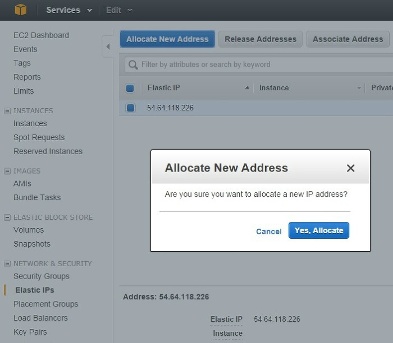Select Elastic IPs in sidebar
Image resolution: width=393 pixels, height=343 pixels.
[35, 290]
